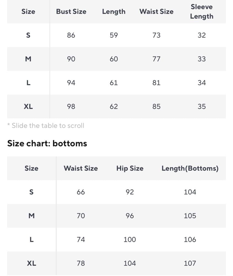Select bottoms Waist Size column header
This screenshot has width=233, height=276.
coord(81,168)
